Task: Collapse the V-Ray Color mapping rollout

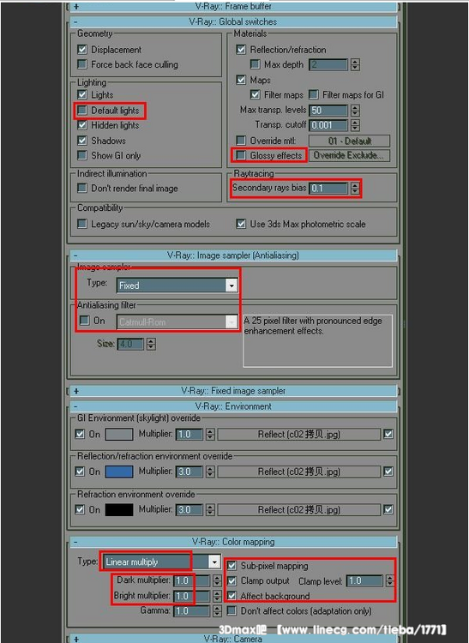Action: (x=233, y=542)
